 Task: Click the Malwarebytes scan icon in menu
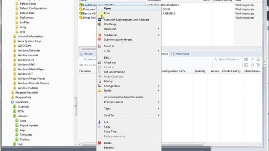pyautogui.click(x=100, y=20)
